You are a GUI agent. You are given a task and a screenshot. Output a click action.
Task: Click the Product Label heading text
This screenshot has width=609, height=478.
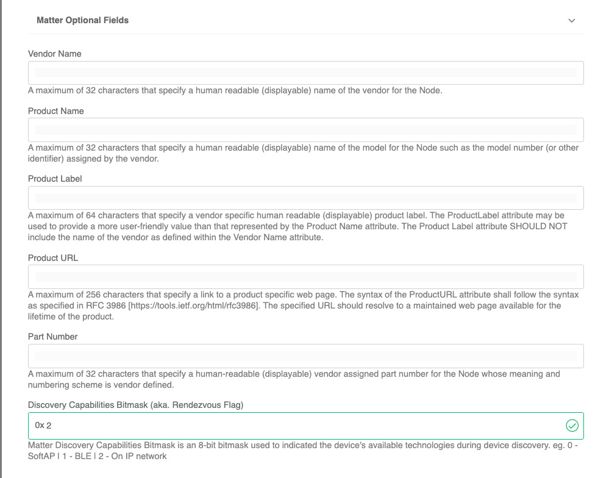[54, 179]
